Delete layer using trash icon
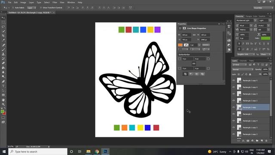Screen dimensions: 275x155 pos(266,141)
